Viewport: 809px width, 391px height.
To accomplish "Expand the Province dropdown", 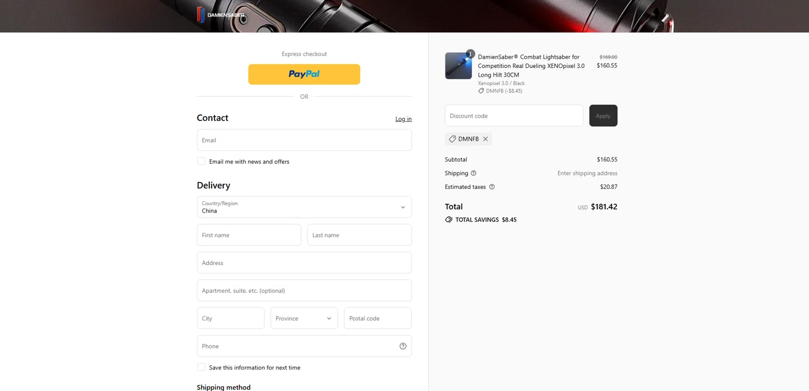I will 304,318.
